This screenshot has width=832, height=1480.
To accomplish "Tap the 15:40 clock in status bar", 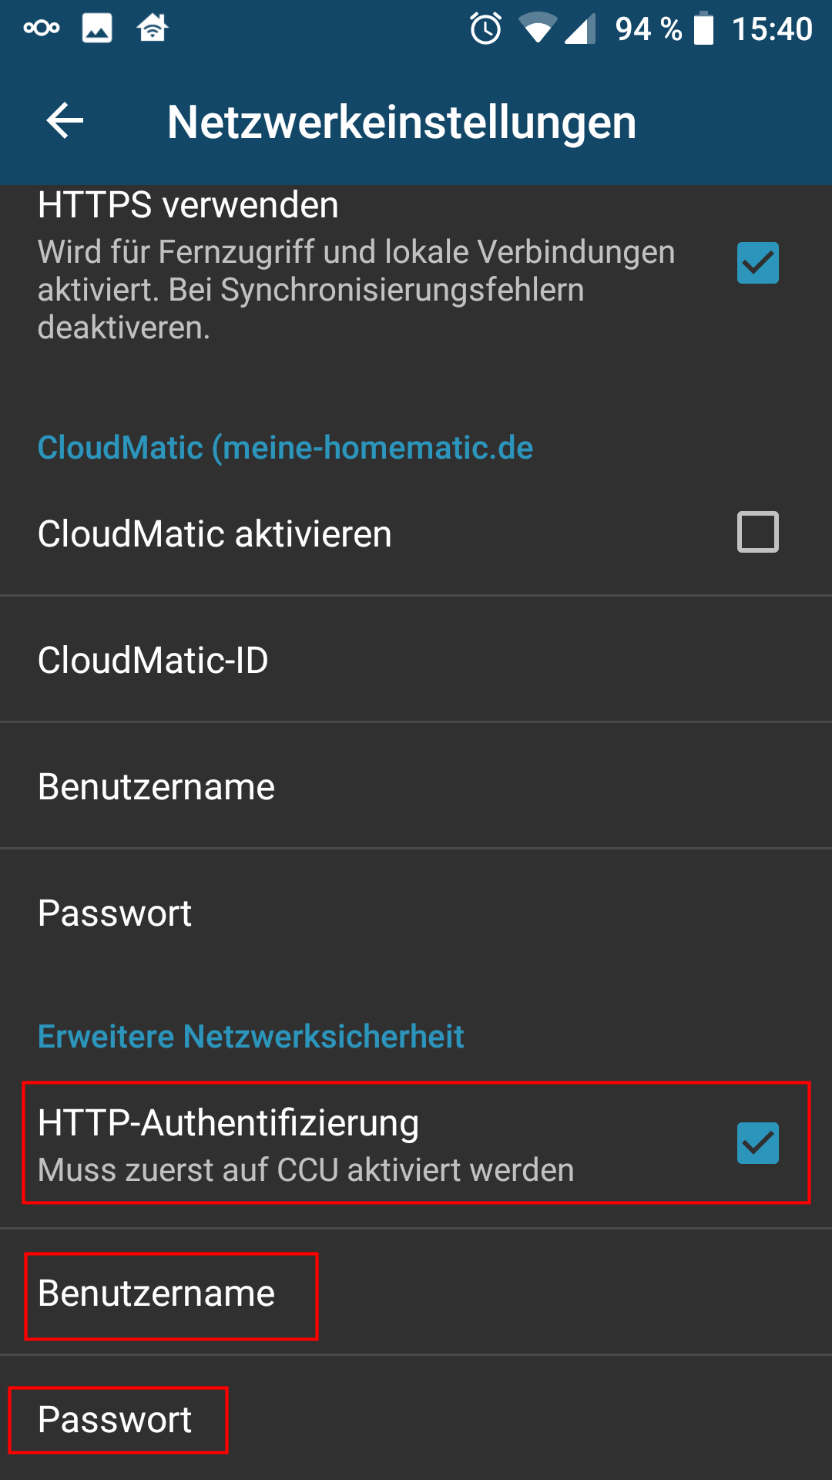I will 772,29.
